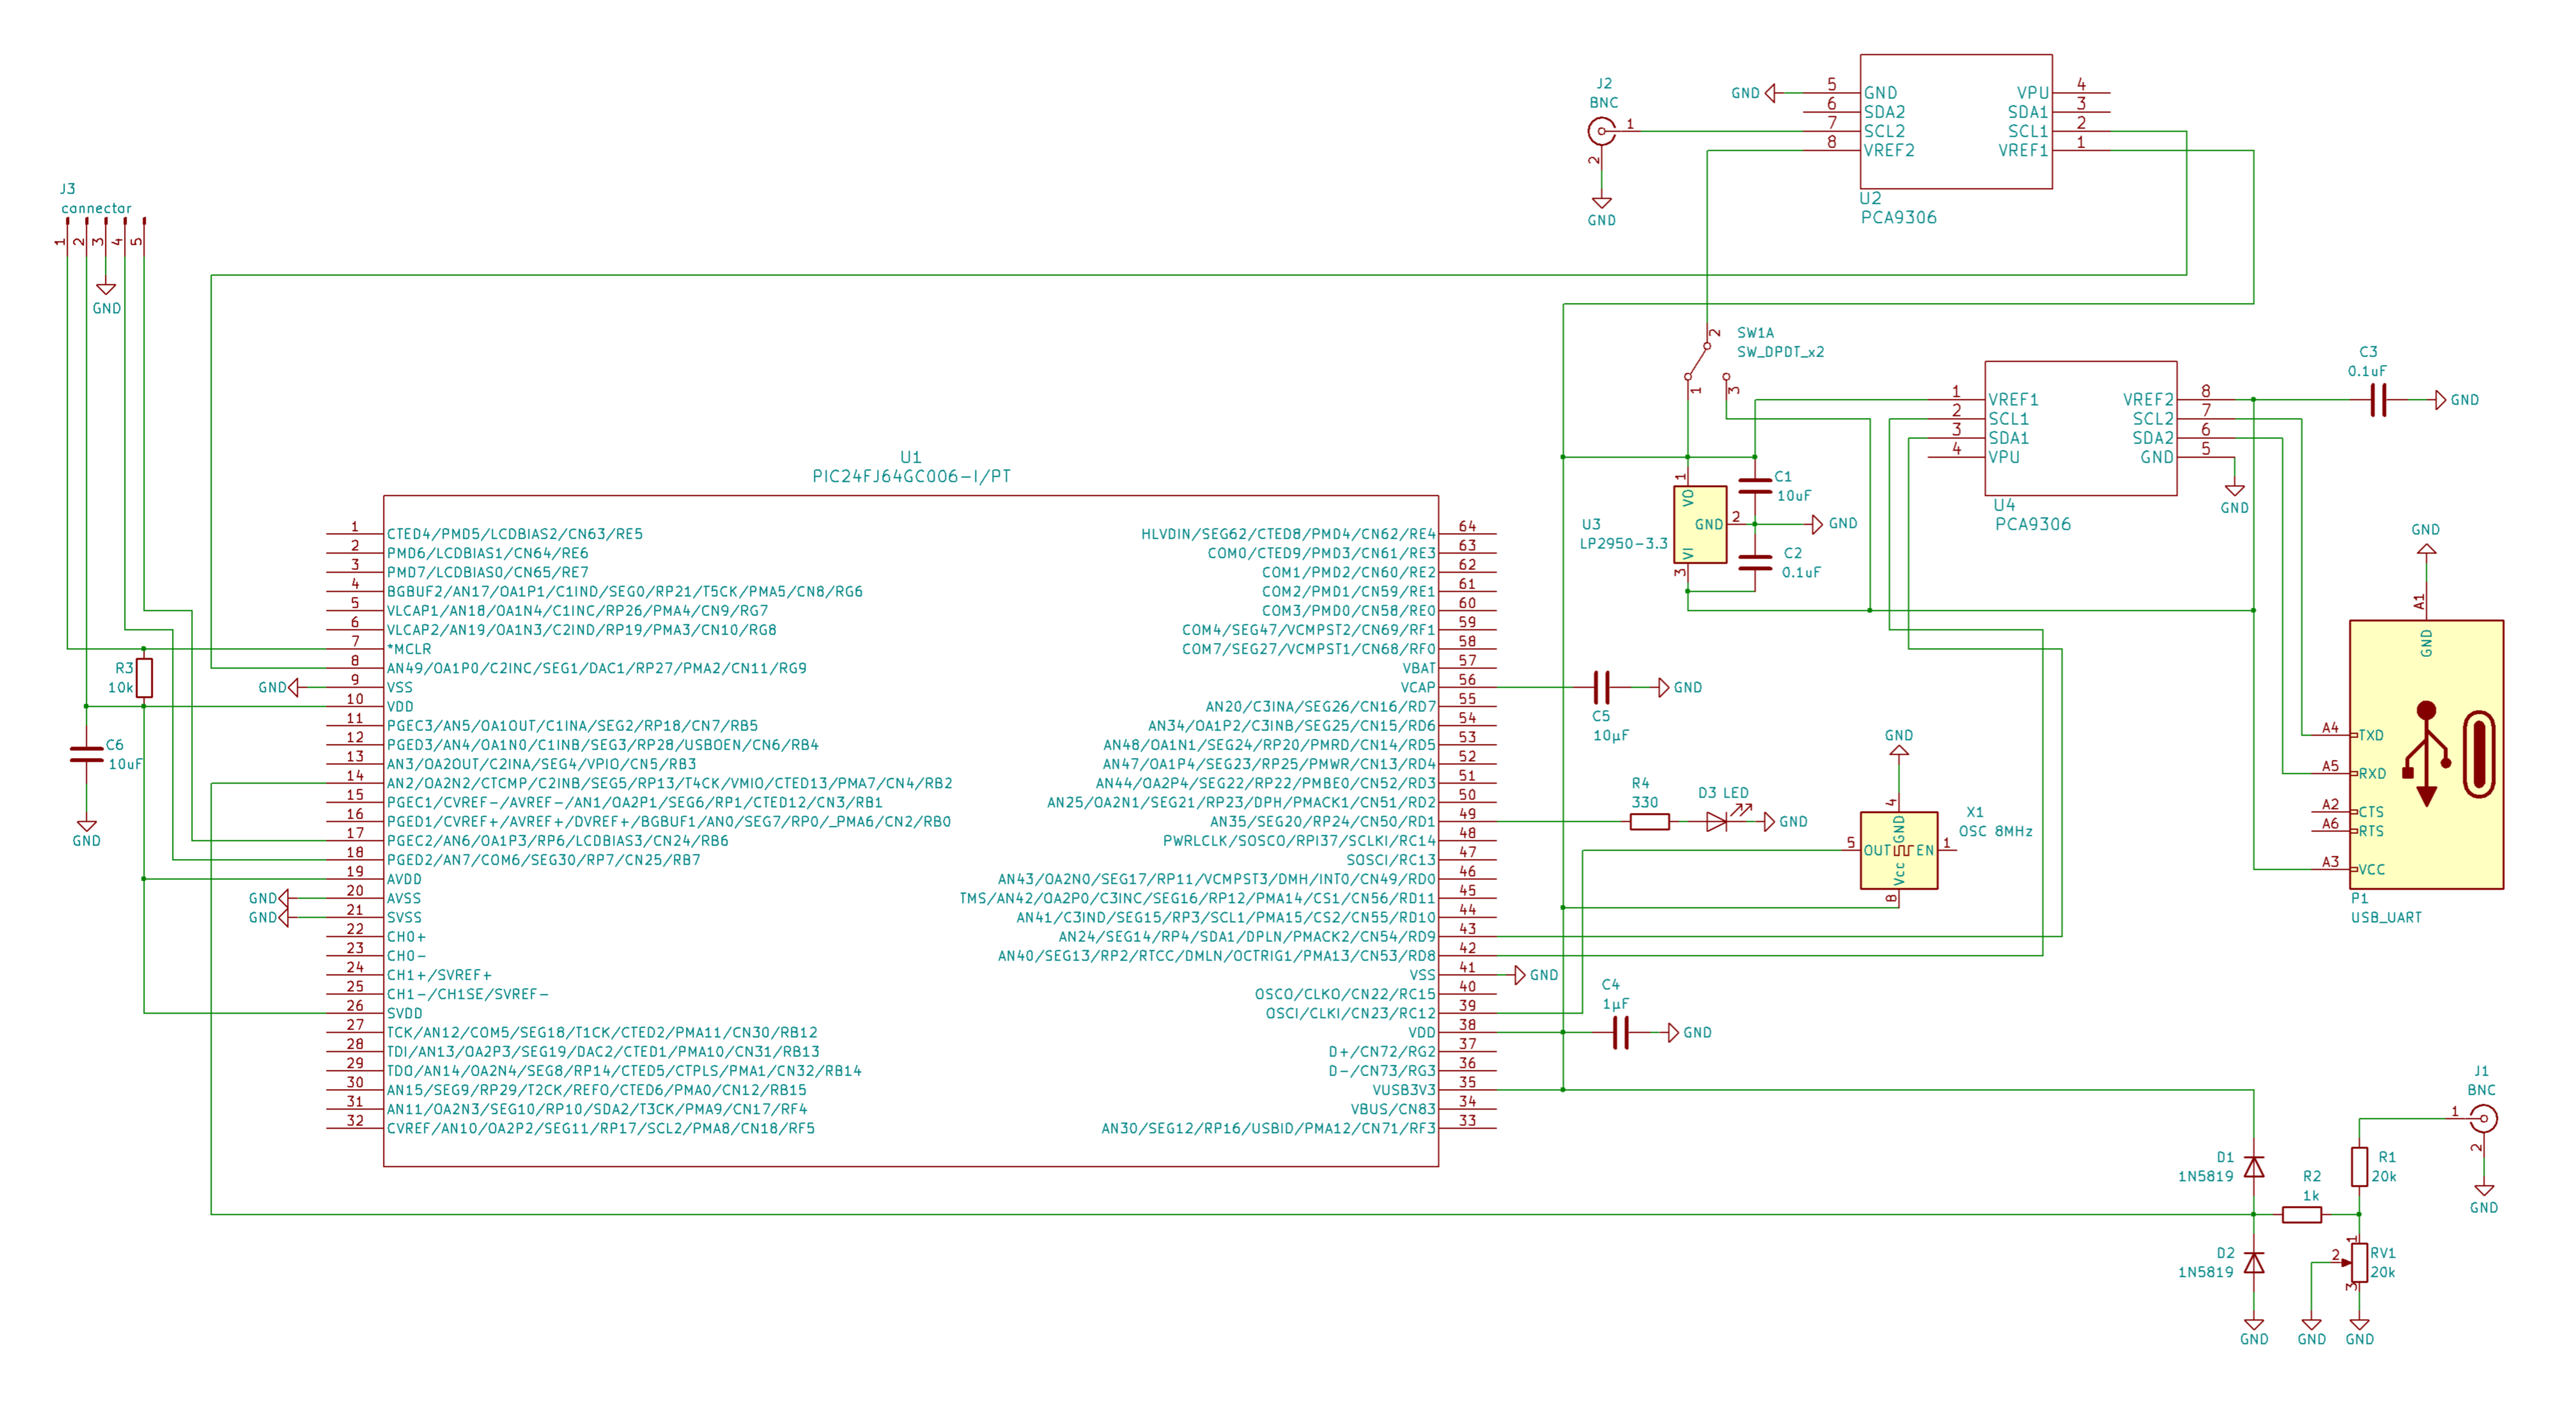Click the C3 0.1uF capacitor symbol
The image size is (2576, 1406).
point(2378,400)
